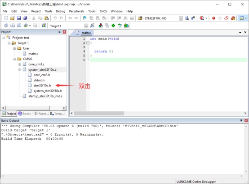Screen dimensions: 249x184
Task: Open file via folder icon
Action: 13,18
